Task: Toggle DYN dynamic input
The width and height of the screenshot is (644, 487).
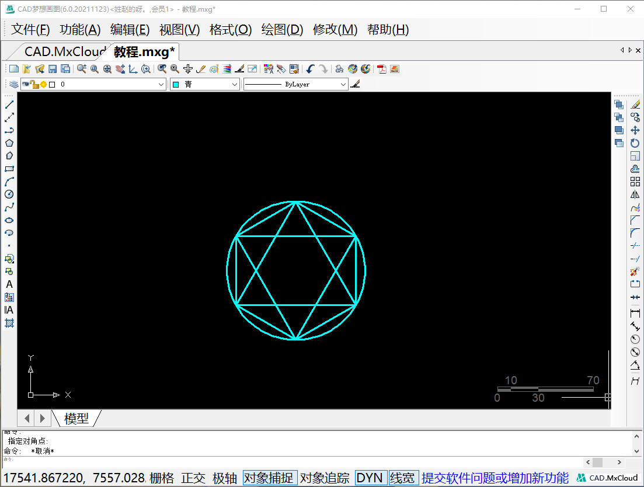Action: pos(371,478)
